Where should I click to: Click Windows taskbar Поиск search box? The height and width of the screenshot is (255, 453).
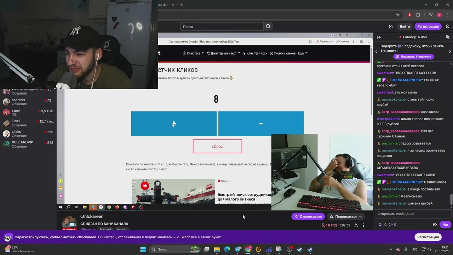175,249
